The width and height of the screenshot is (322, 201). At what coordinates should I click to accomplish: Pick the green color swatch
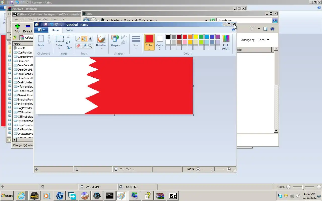click(x=201, y=37)
